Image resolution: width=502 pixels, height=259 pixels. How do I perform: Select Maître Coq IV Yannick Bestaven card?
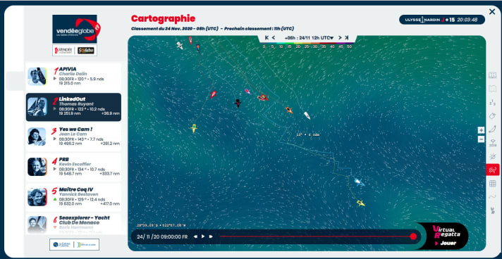(x=73, y=197)
